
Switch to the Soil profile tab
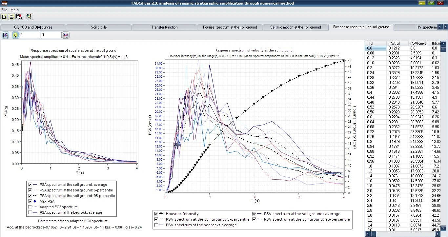click(99, 27)
